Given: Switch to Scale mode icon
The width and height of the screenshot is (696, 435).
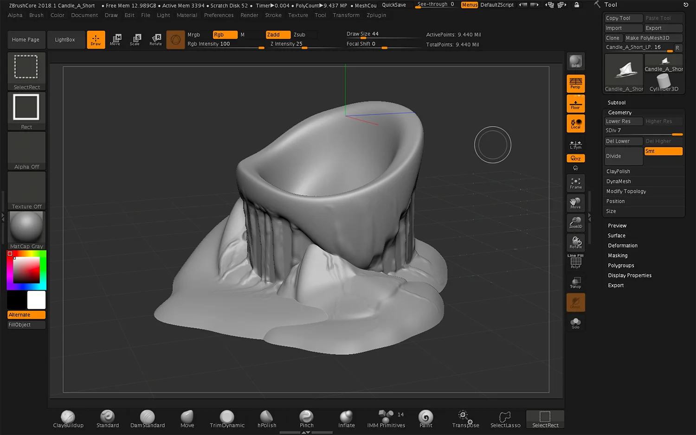Looking at the screenshot, I should (135, 39).
